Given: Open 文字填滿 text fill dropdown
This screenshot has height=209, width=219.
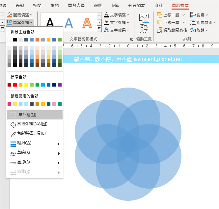Looking at the screenshot, I should pos(117,15).
